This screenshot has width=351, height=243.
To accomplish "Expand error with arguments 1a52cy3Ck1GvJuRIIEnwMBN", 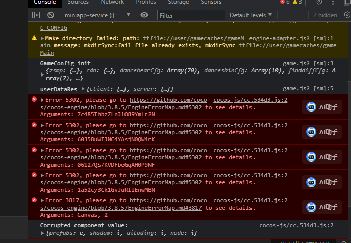I will tap(42, 176).
